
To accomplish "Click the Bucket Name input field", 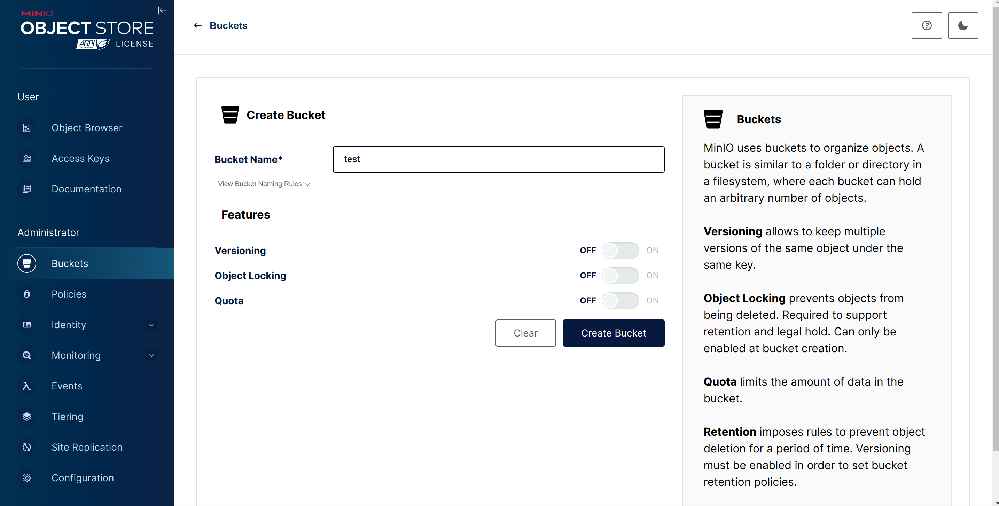I will [x=498, y=159].
